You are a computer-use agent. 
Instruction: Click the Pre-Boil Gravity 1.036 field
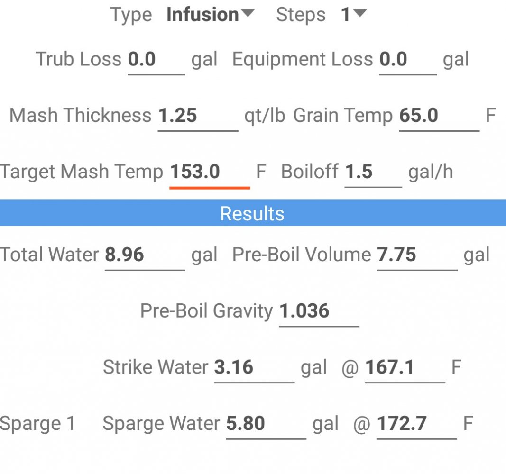point(318,311)
